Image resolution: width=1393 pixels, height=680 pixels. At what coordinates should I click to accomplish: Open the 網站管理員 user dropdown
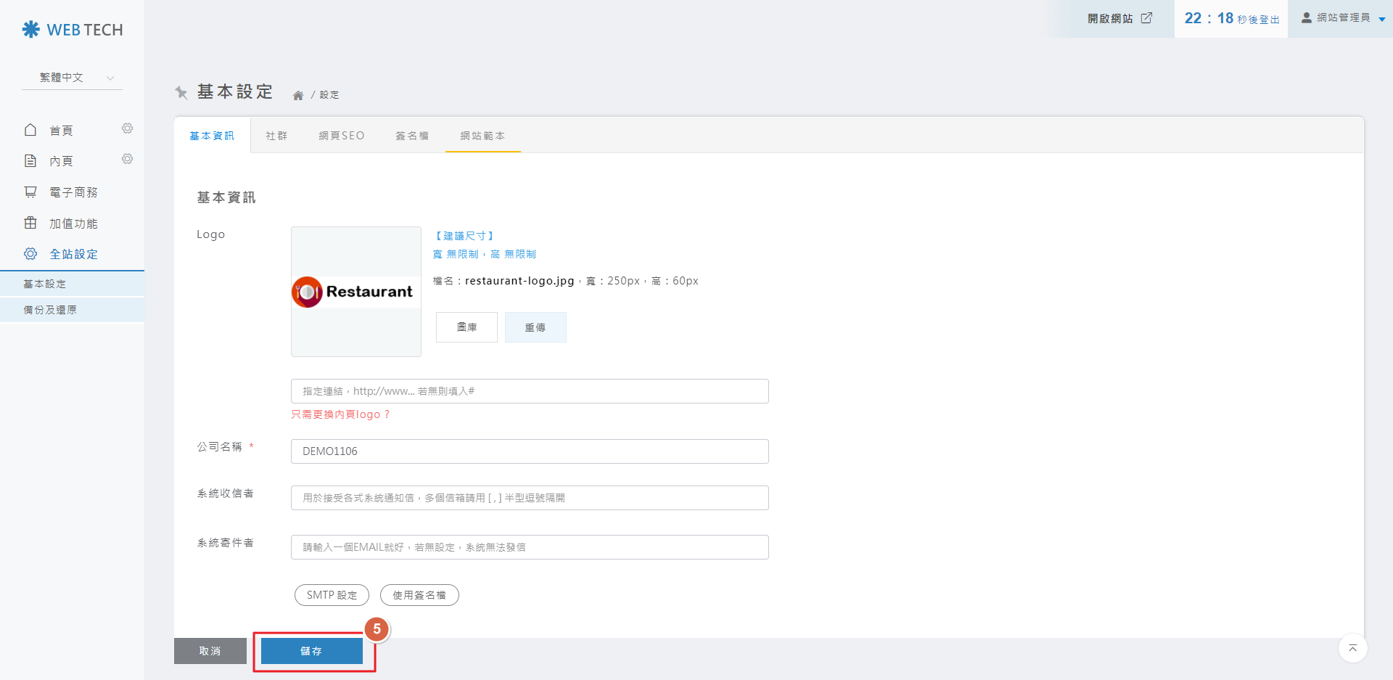1343,18
